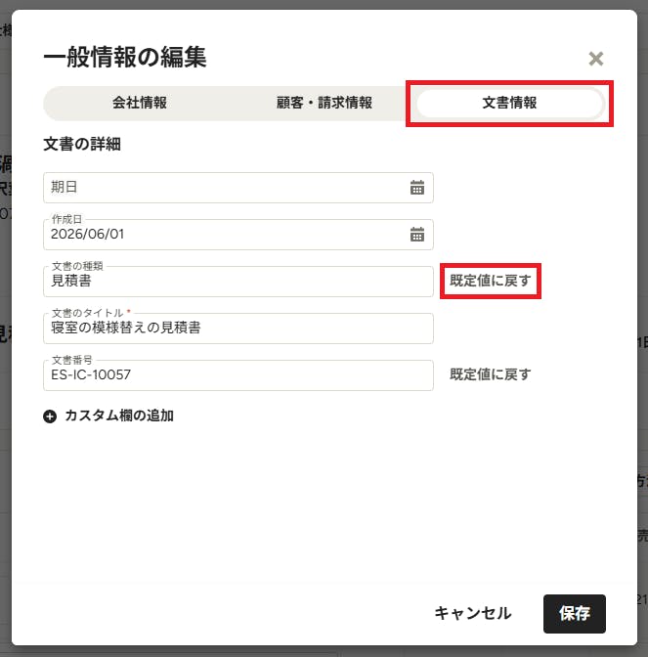
Task: Click the plus icon for カスタム欄の追加
Action: click(50, 416)
